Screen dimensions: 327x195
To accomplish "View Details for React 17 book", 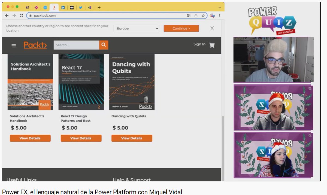I will (81, 138).
